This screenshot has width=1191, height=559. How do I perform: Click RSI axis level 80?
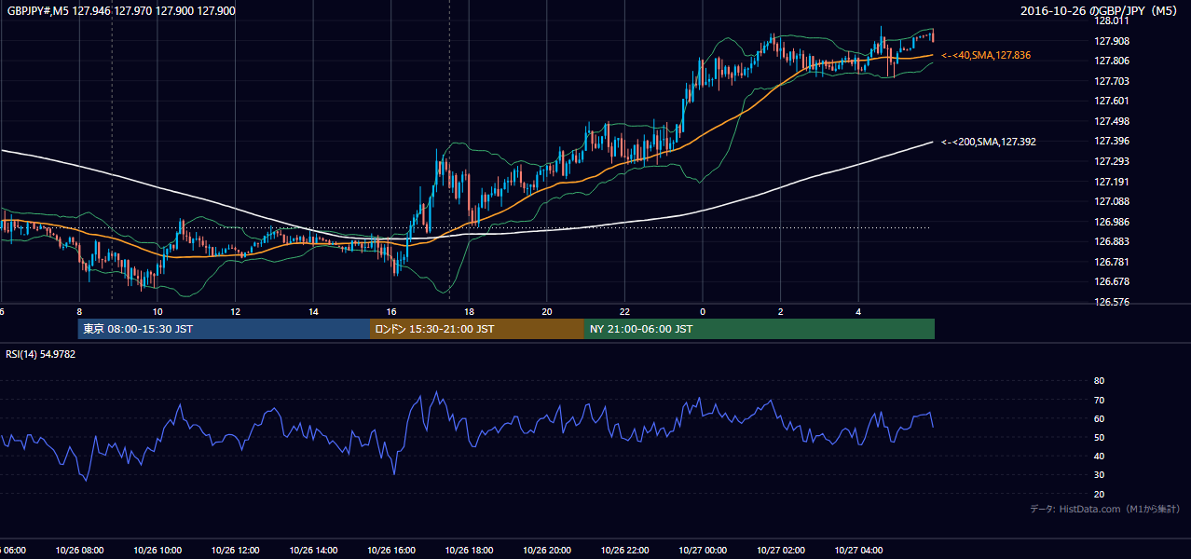1099,381
